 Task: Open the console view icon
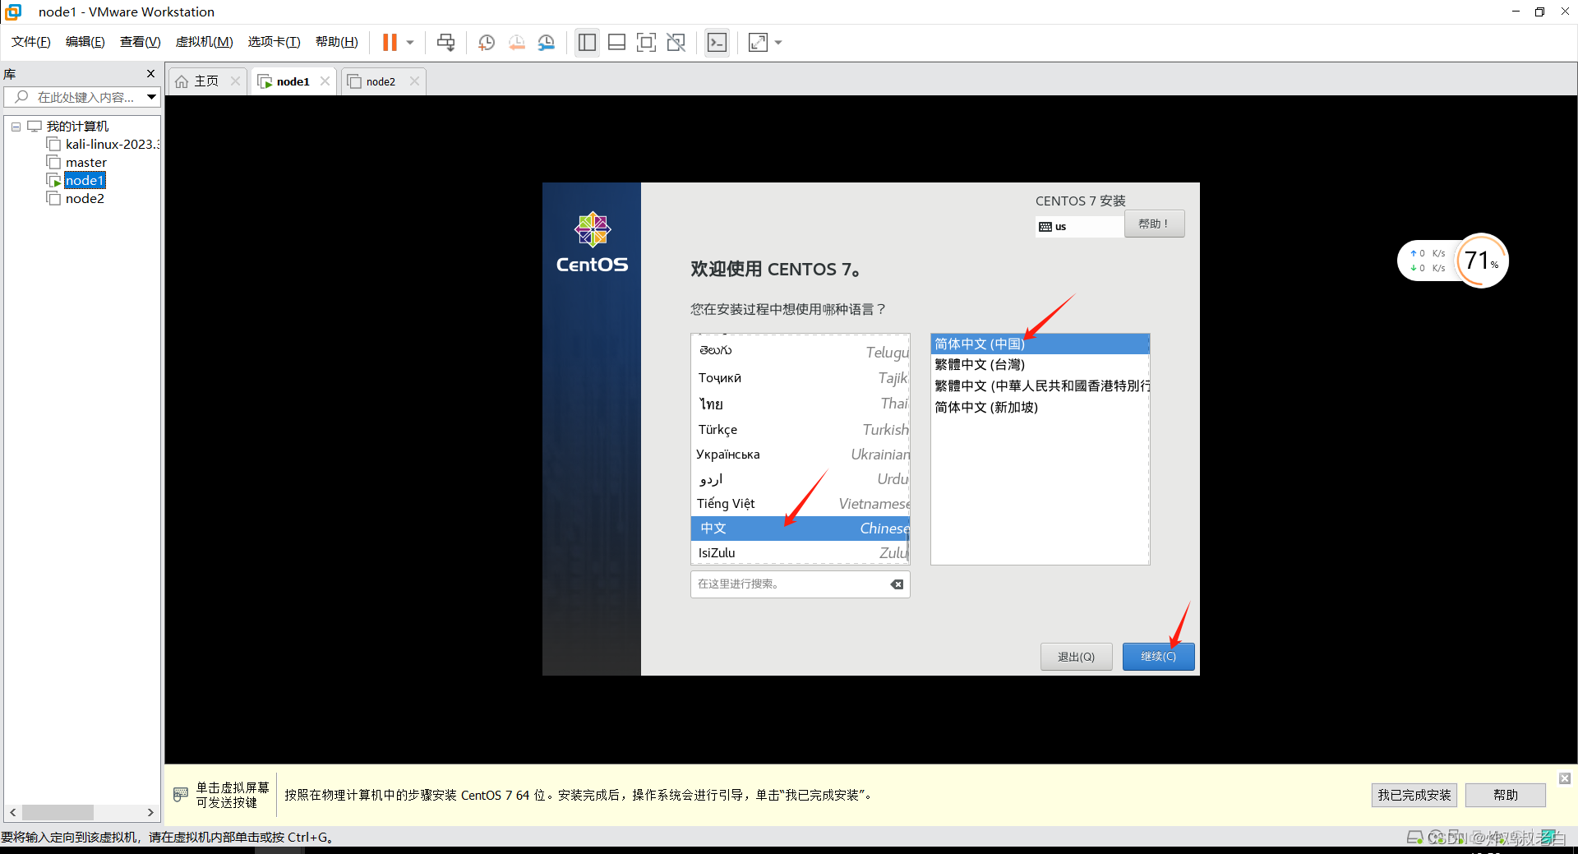[x=717, y=43]
